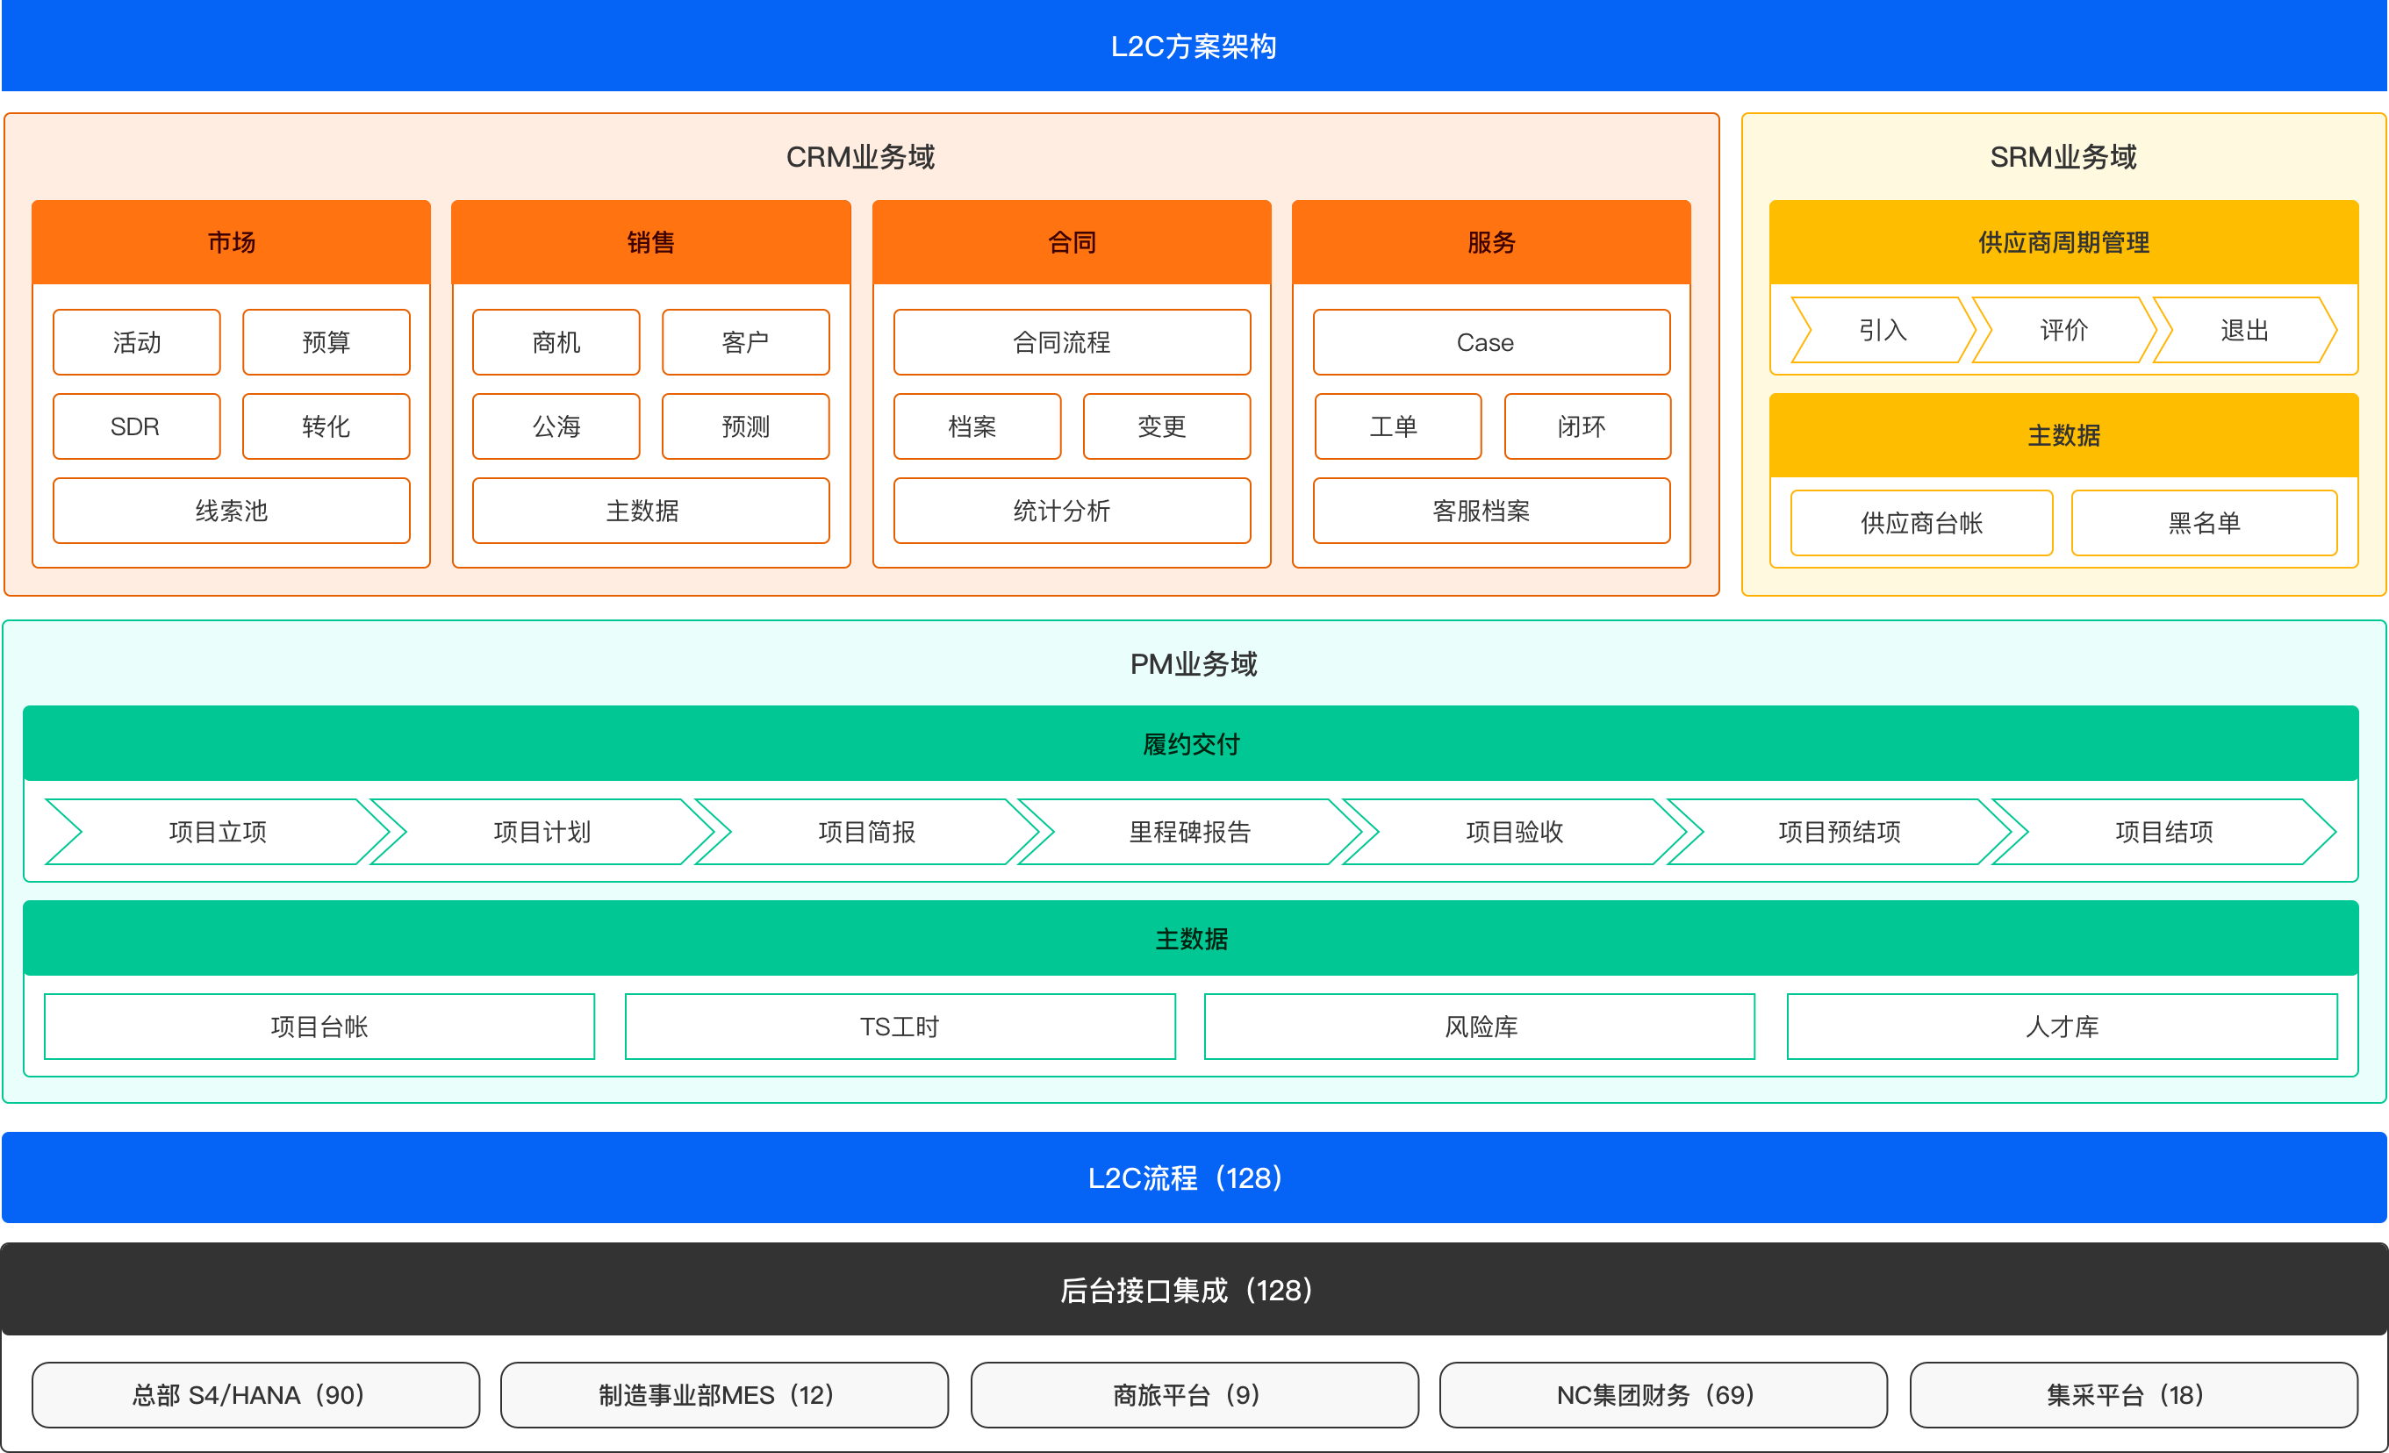
Task: Click the green 主数据 header in PM
Action: 1191,938
